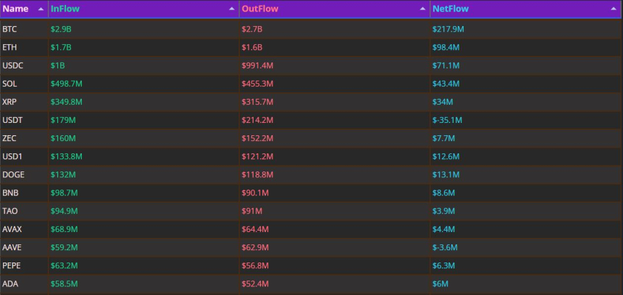Click XRP inflow value $349.8M
This screenshot has width=623, height=295.
(x=66, y=102)
